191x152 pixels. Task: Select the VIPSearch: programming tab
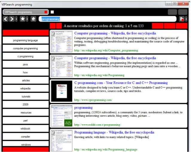point(26,12)
